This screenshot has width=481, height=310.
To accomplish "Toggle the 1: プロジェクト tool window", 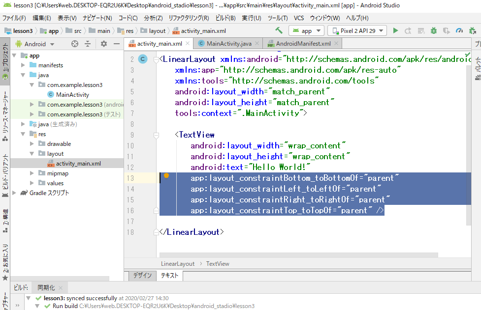I will point(5,61).
